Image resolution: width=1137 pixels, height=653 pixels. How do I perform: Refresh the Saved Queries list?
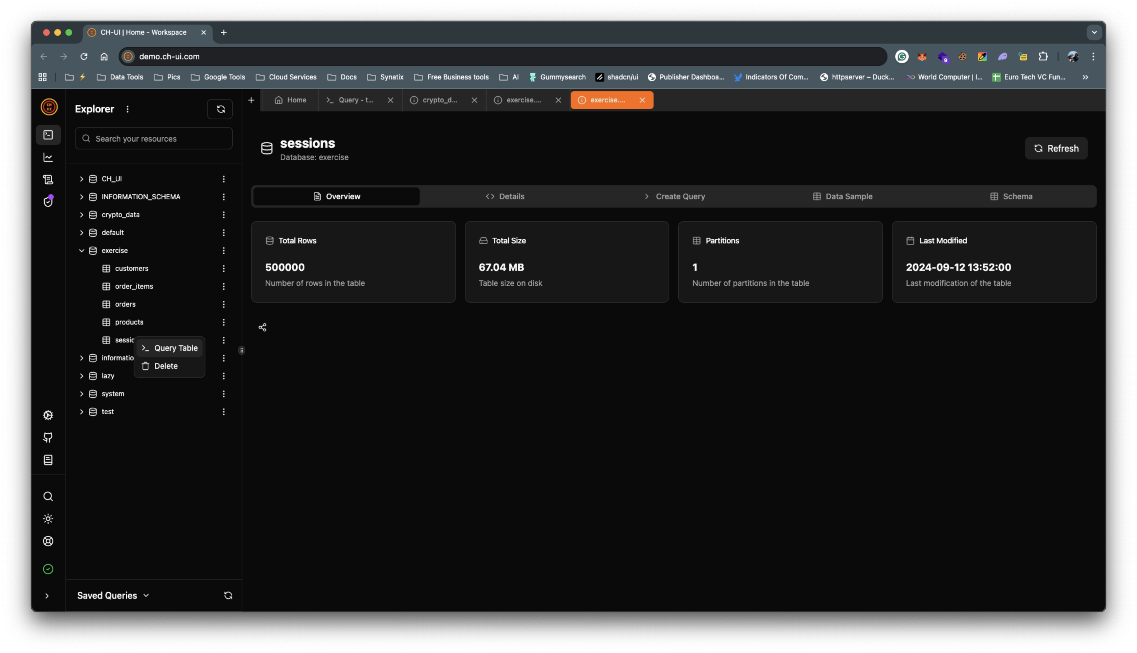(x=228, y=595)
